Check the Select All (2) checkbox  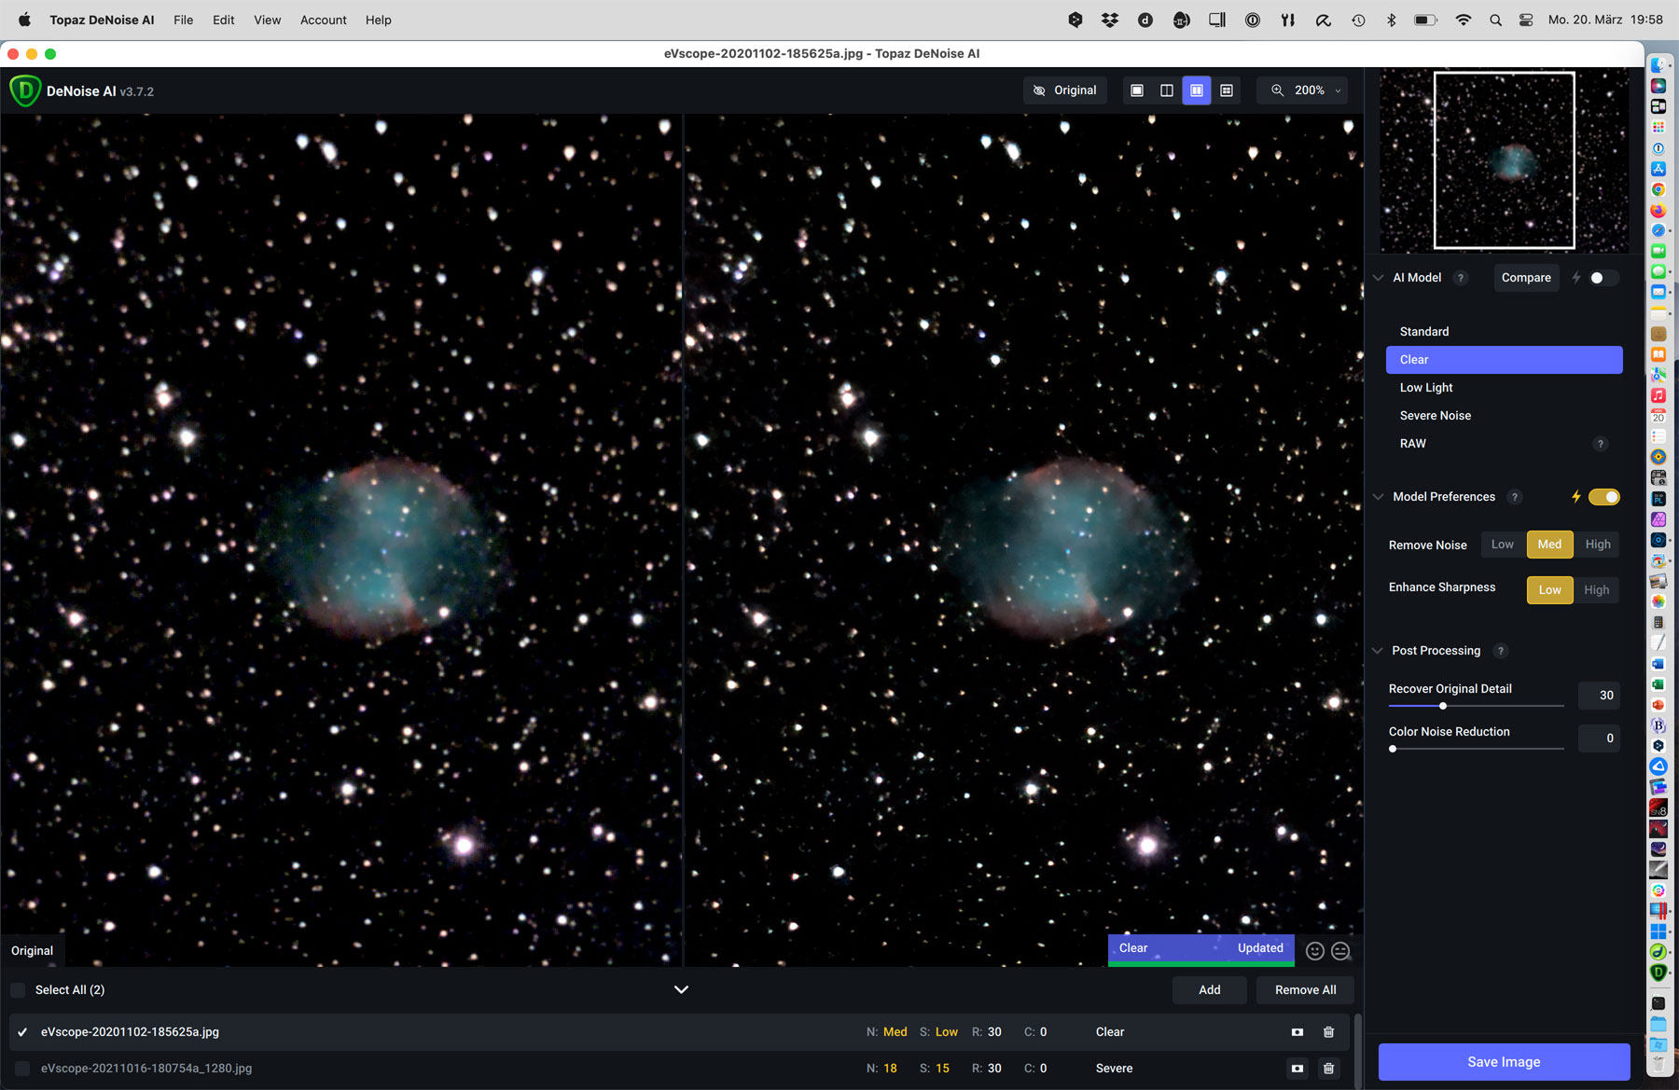18,990
